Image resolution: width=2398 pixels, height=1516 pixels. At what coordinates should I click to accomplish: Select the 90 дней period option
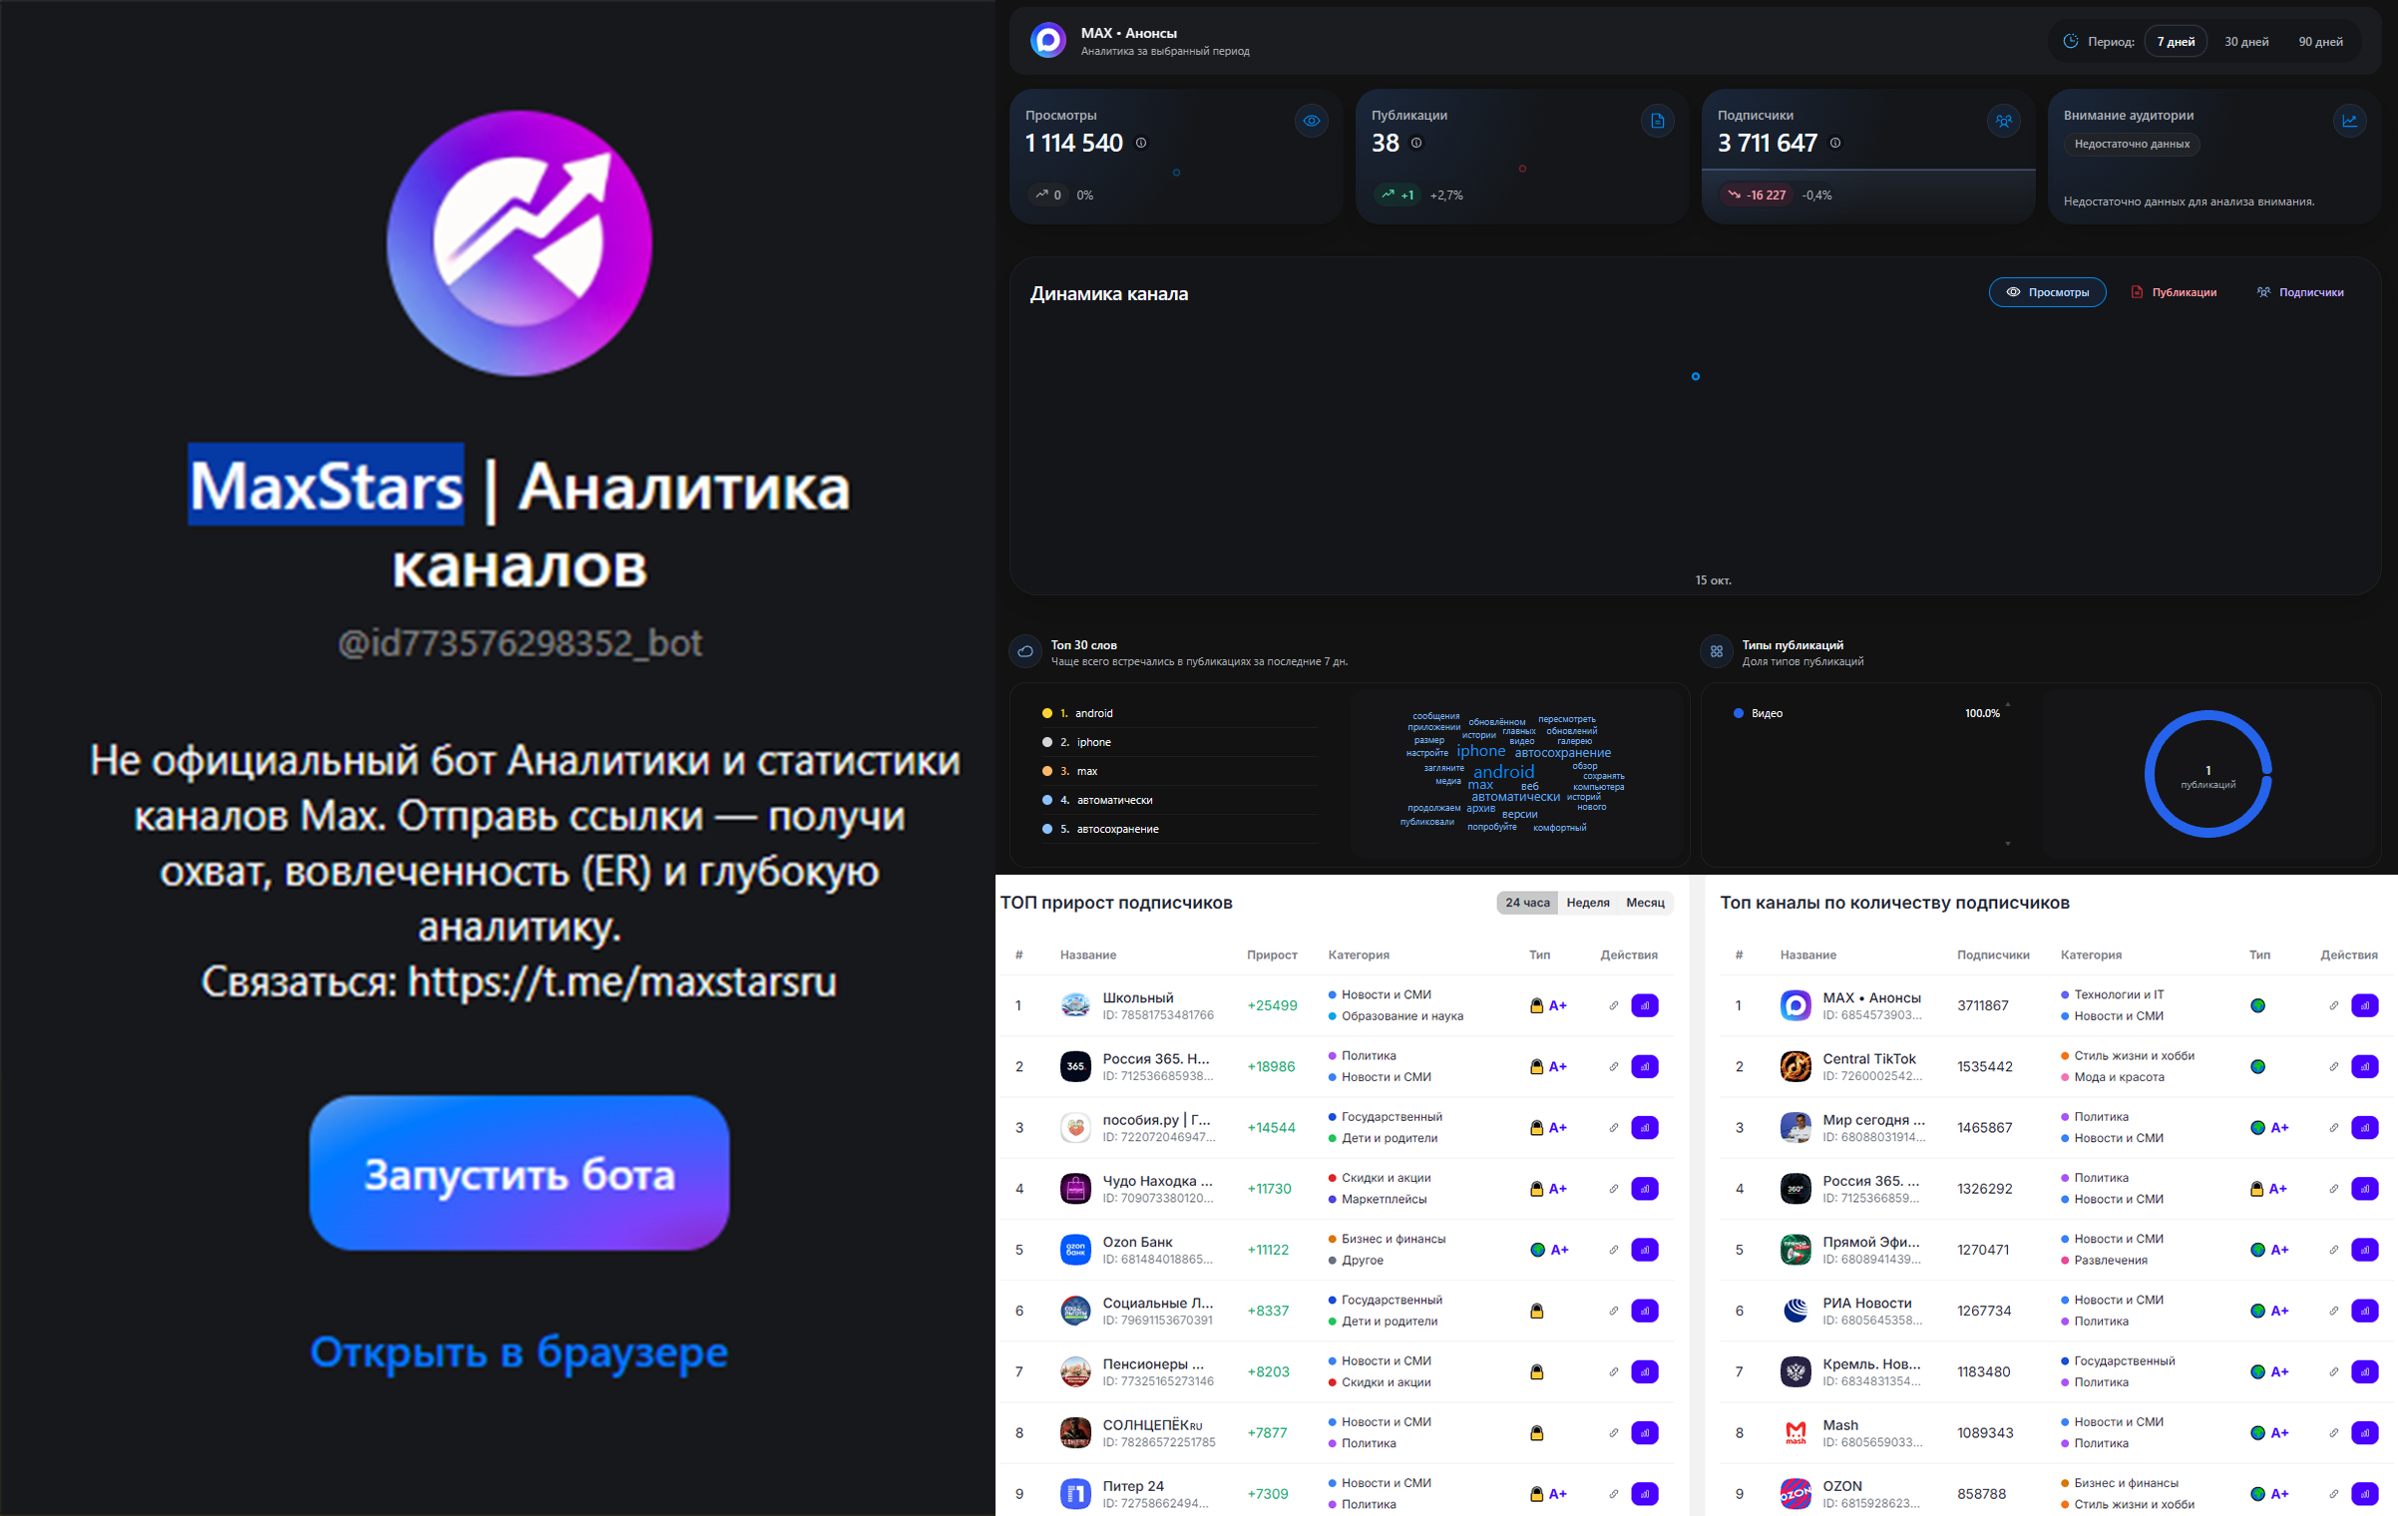2320,42
